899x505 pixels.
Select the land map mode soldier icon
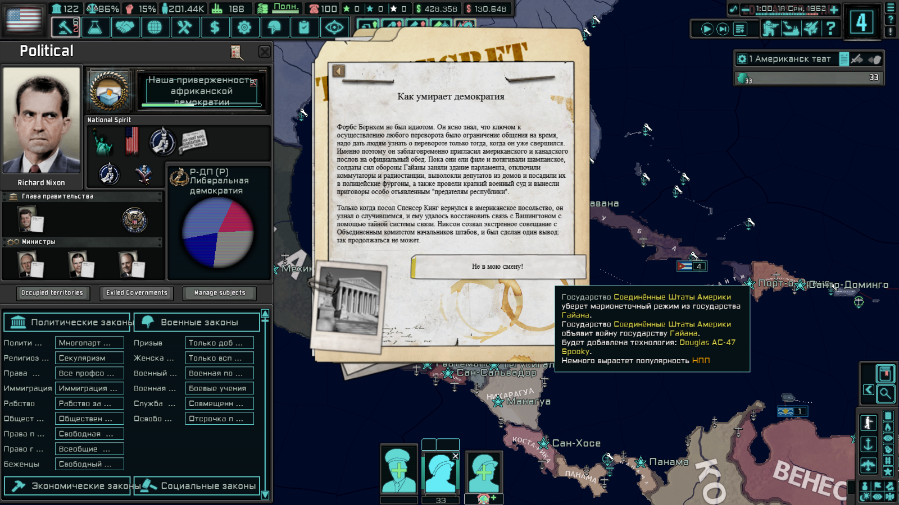tap(868, 423)
